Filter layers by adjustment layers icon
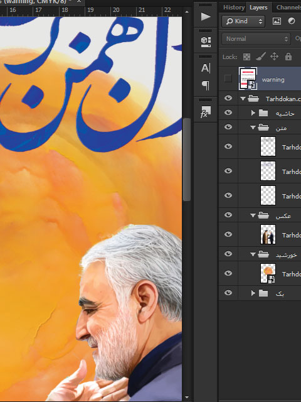301x402 pixels. pyautogui.click(x=291, y=21)
